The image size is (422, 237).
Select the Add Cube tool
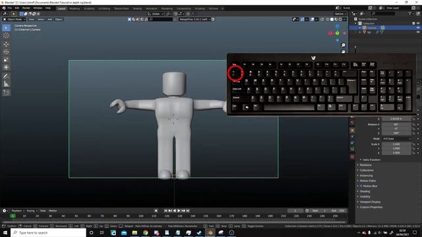6,93
